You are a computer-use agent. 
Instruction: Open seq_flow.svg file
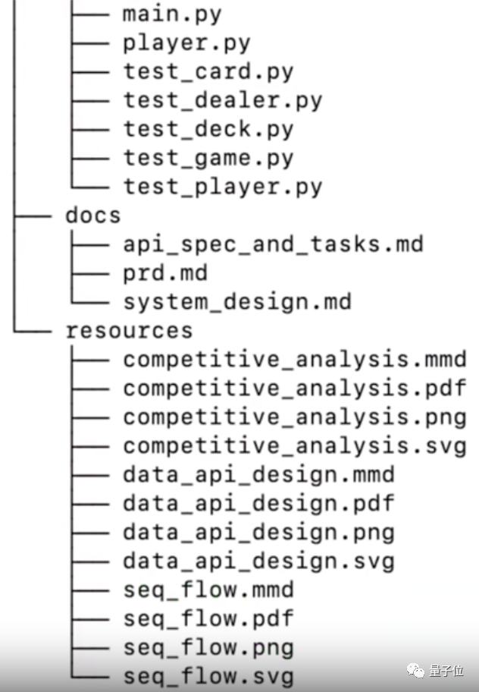point(208,677)
